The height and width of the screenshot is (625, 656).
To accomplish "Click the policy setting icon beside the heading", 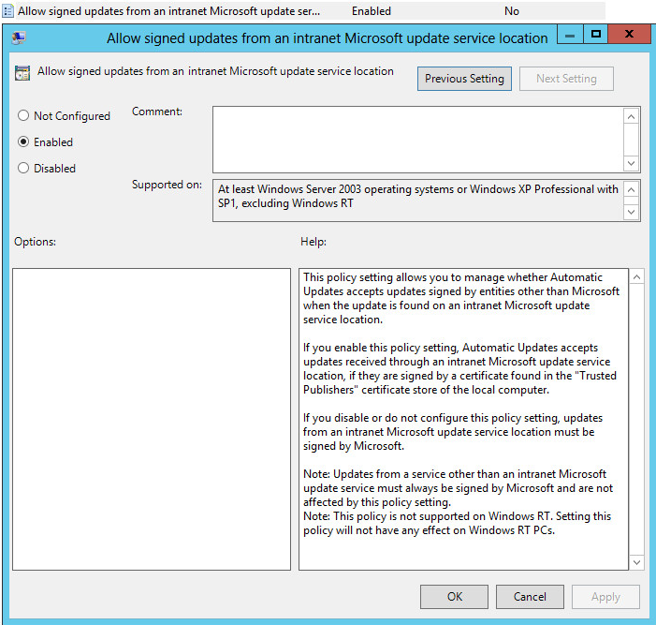I will coord(22,72).
